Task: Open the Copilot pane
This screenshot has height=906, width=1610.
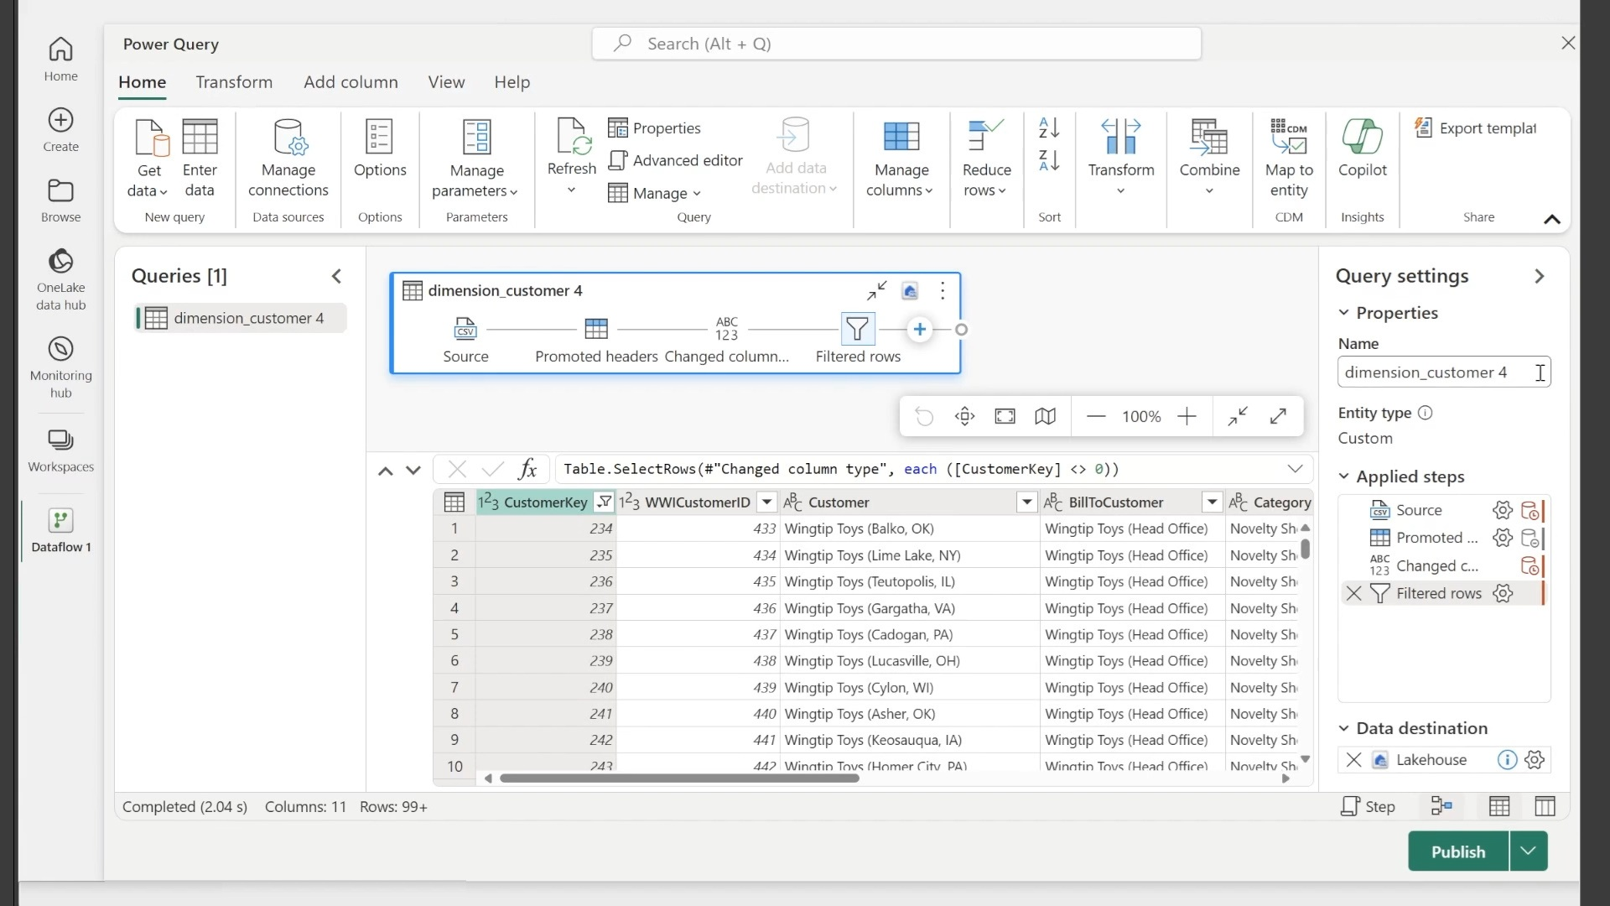Action: pos(1362,157)
